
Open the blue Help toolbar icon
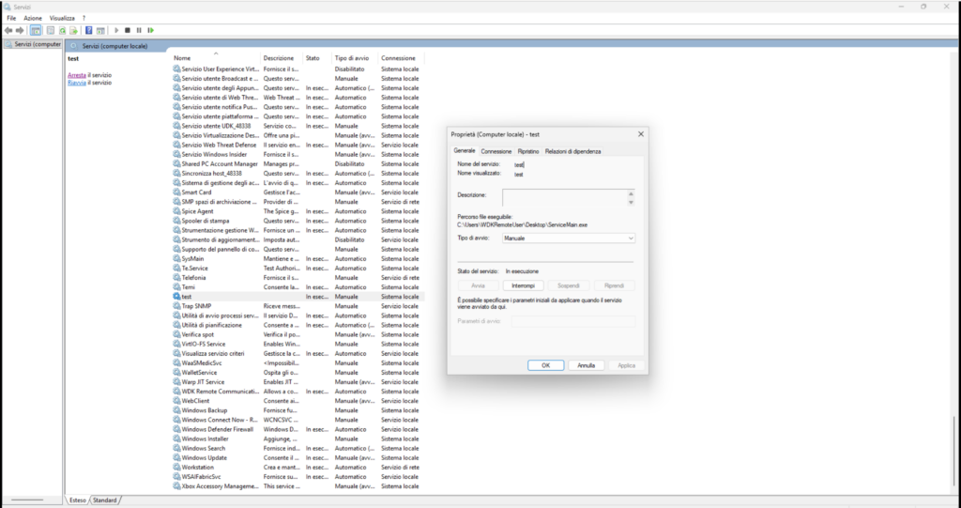89,30
